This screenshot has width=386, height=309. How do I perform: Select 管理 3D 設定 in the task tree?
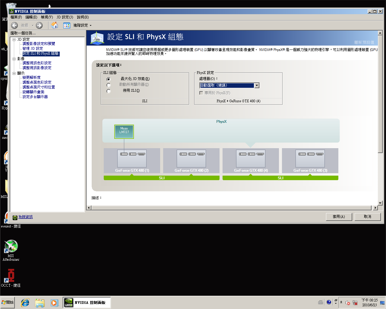33,49
